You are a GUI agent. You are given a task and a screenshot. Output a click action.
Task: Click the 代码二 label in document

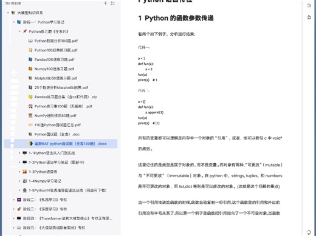143,90
